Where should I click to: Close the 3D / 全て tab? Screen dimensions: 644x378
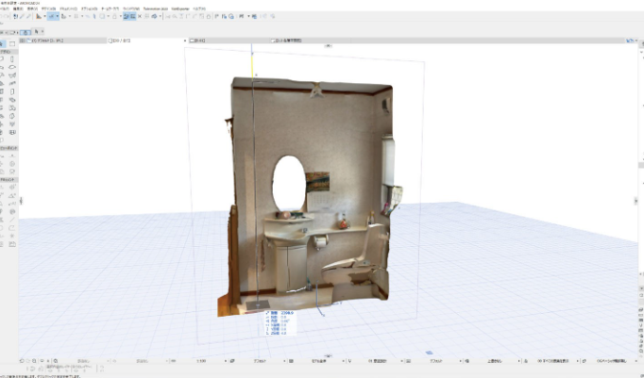click(x=185, y=41)
